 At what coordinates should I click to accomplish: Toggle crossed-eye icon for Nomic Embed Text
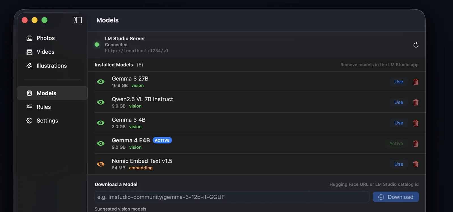[101, 164]
